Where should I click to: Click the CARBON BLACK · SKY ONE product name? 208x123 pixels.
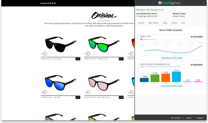(51, 97)
